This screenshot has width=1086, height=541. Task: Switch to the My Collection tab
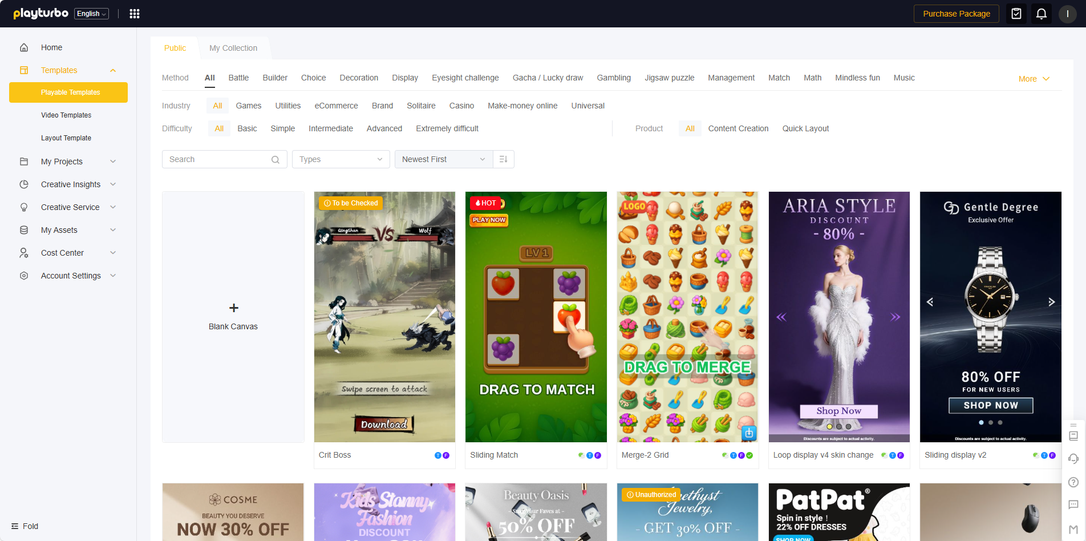point(233,48)
